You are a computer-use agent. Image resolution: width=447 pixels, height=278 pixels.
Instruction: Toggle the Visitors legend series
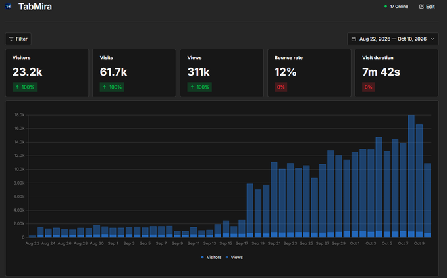click(x=211, y=257)
